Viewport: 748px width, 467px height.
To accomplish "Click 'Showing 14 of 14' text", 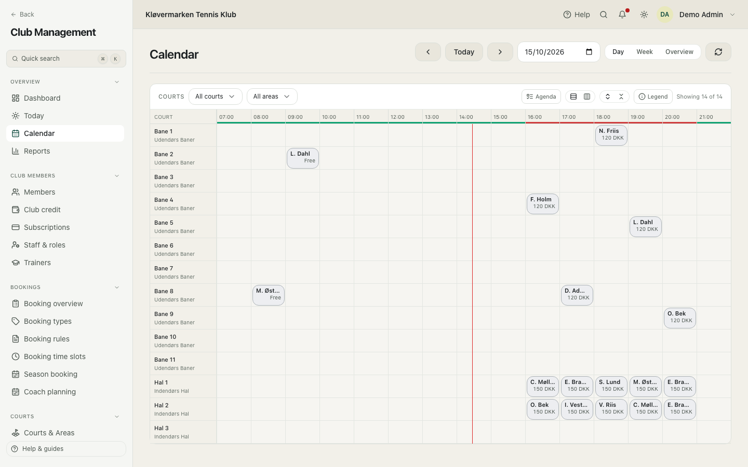I will pos(699,97).
